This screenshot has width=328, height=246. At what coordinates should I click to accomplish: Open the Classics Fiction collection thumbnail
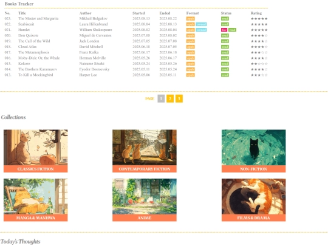[x=36, y=148]
